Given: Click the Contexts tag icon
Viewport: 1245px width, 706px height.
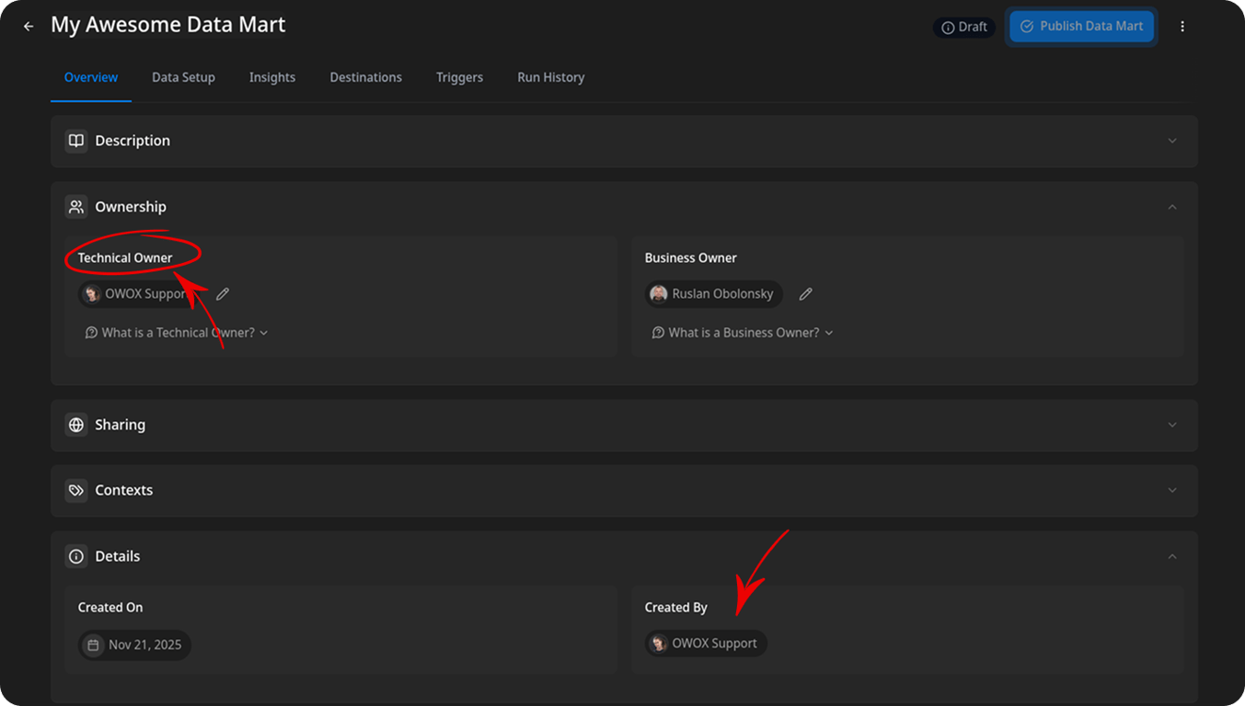Looking at the screenshot, I should click(76, 490).
